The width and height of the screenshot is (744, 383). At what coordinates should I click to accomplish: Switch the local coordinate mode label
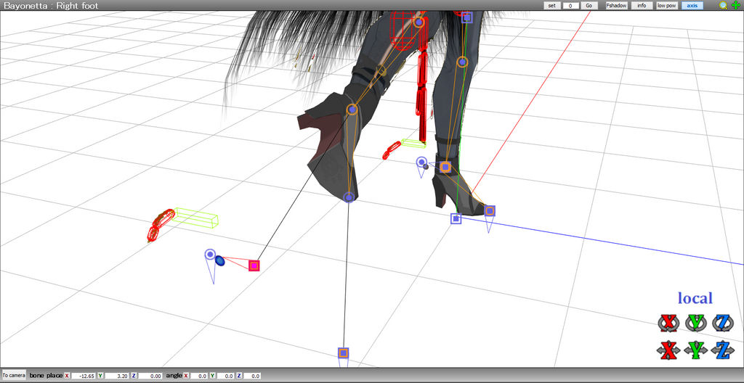695,298
